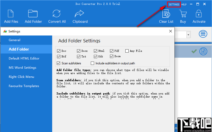212x132 pixels.
Task: Click the Settings dialog title text
Action: click(14, 31)
